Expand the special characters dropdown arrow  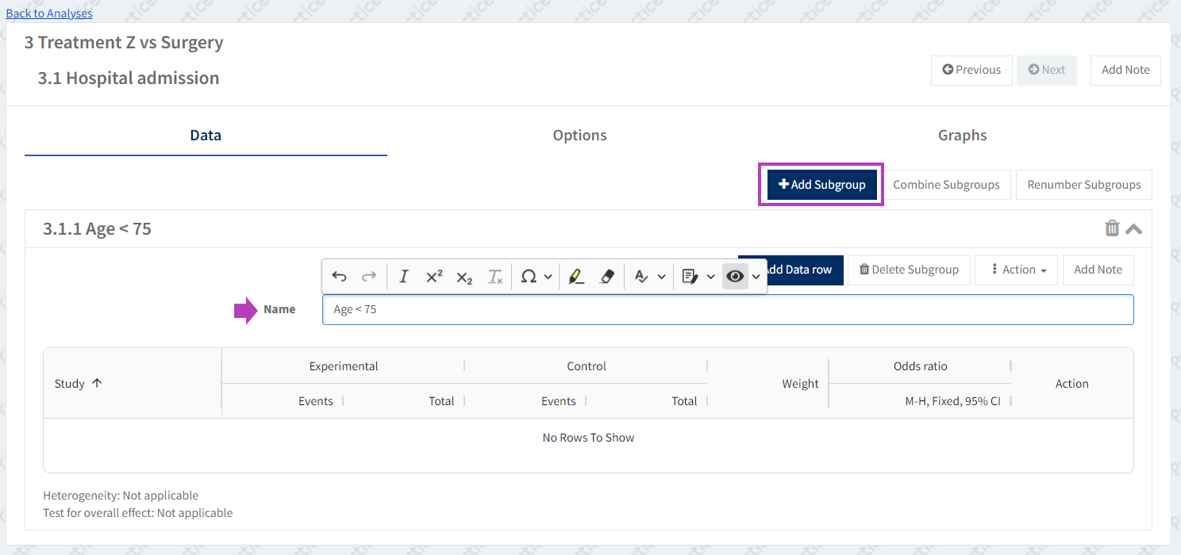pos(548,277)
